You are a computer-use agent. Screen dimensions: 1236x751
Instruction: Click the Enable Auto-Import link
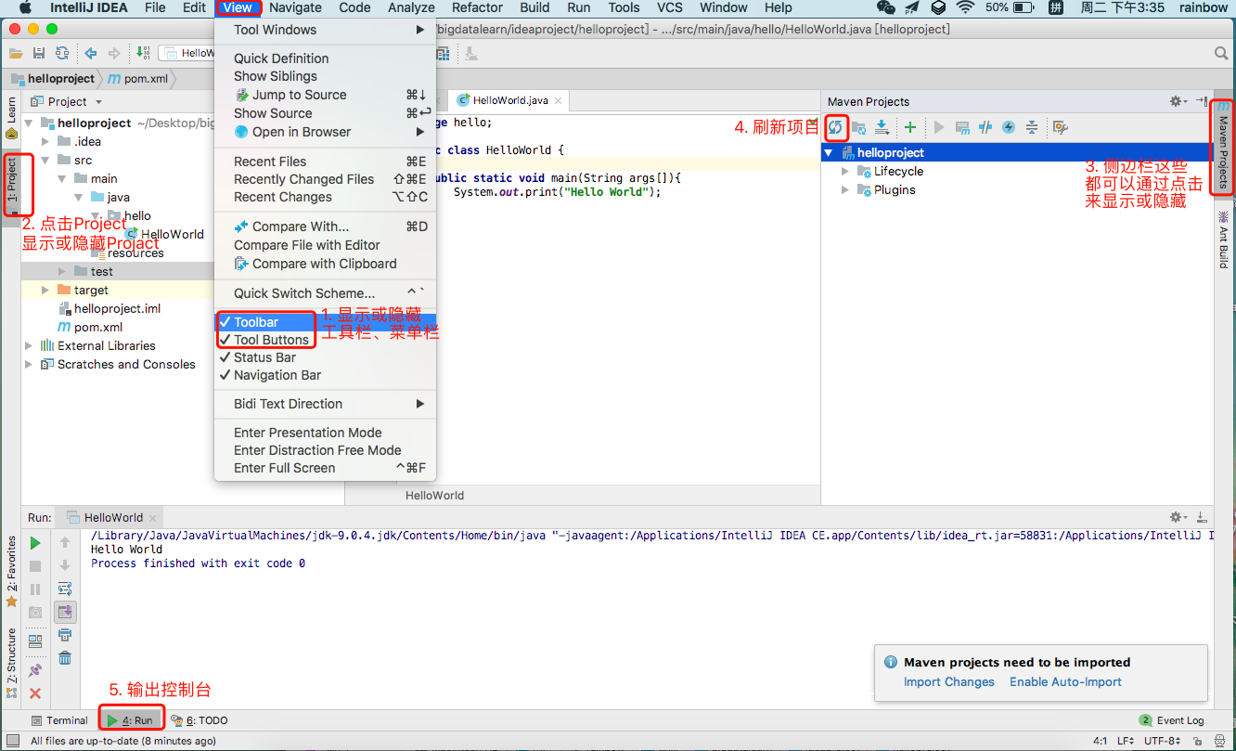click(1065, 681)
